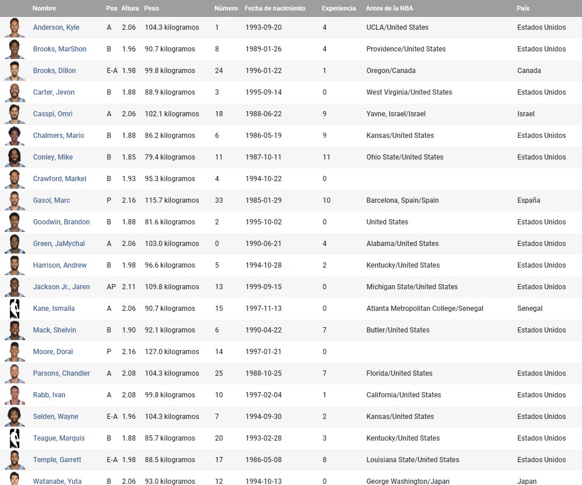This screenshot has width=582, height=485.
Task: Select Marc Gasol's player headshot
Action: pos(15,200)
